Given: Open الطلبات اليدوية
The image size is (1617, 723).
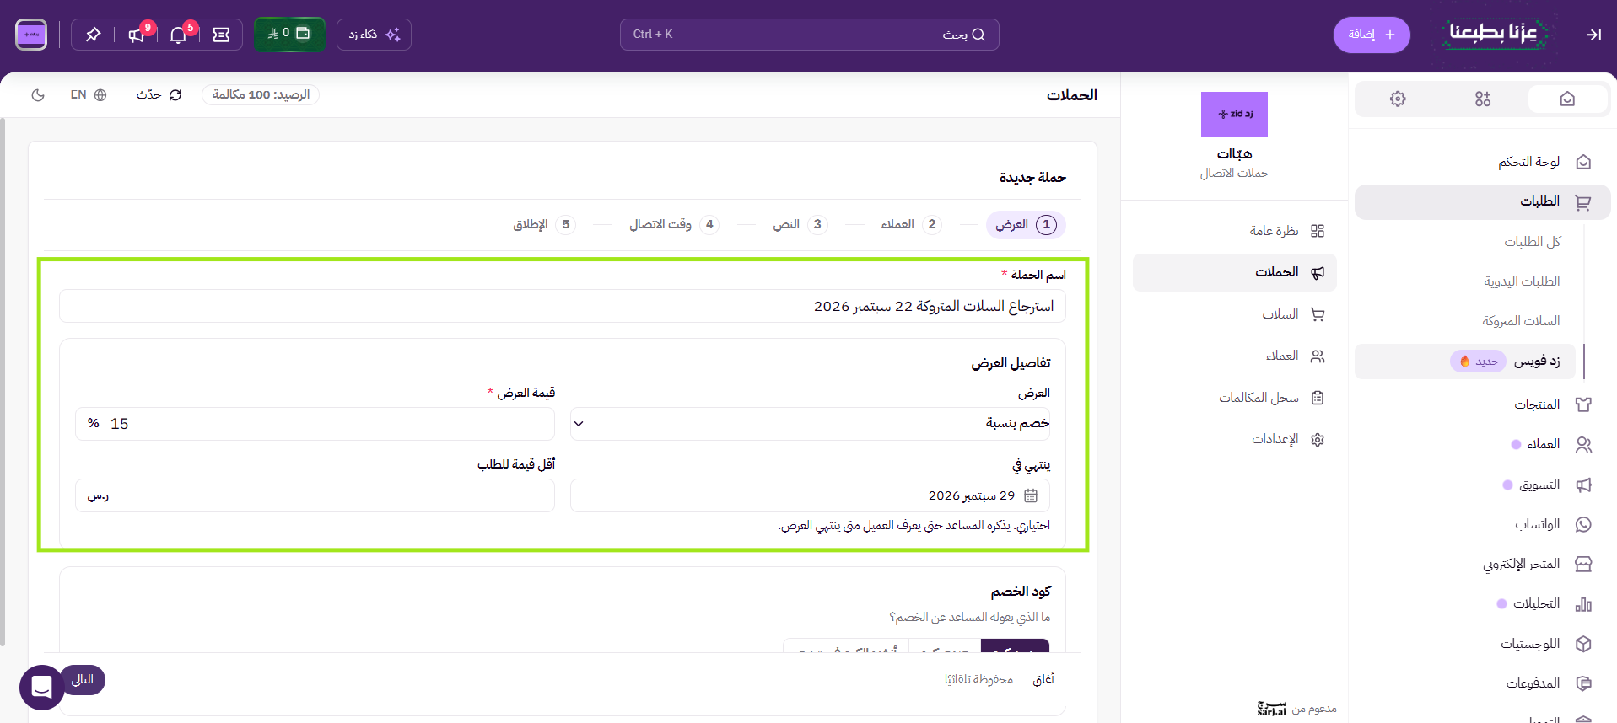Looking at the screenshot, I should coord(1522,281).
